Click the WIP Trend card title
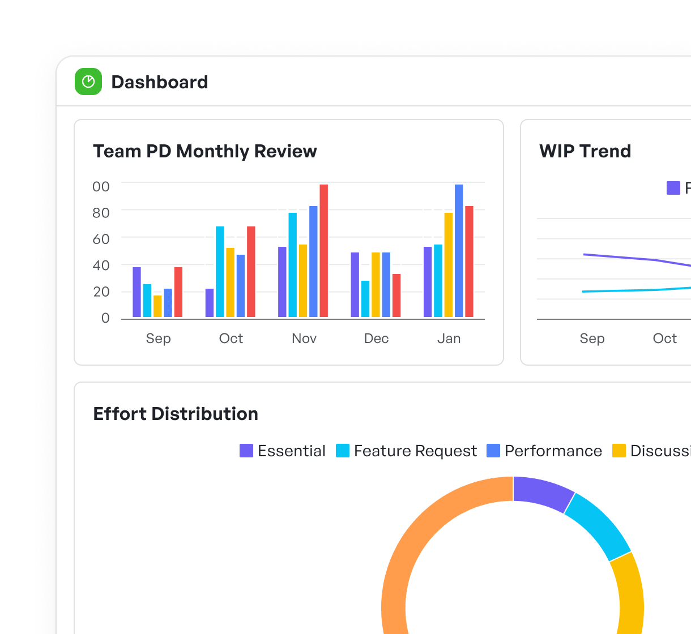This screenshot has height=634, width=691. [585, 151]
